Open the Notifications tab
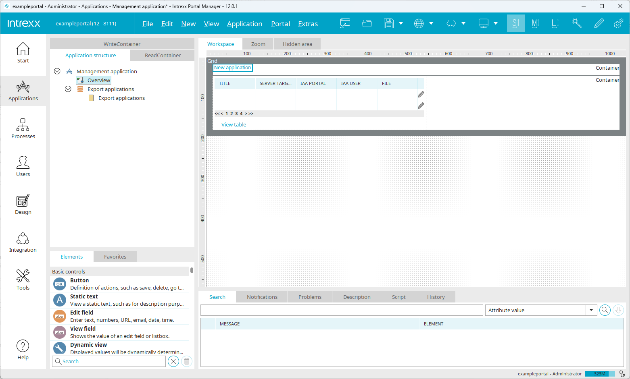Viewport: 630px width, 379px height. point(262,297)
